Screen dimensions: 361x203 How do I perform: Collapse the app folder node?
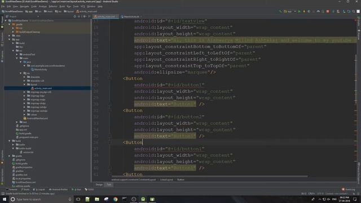(x=10, y=39)
